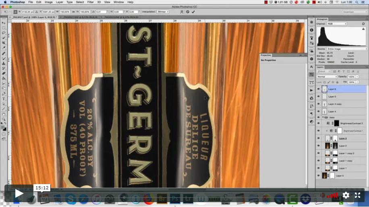The image size is (369, 207).
Task: Switch to second _PHG8927.RAF document tab
Action: point(80,17)
